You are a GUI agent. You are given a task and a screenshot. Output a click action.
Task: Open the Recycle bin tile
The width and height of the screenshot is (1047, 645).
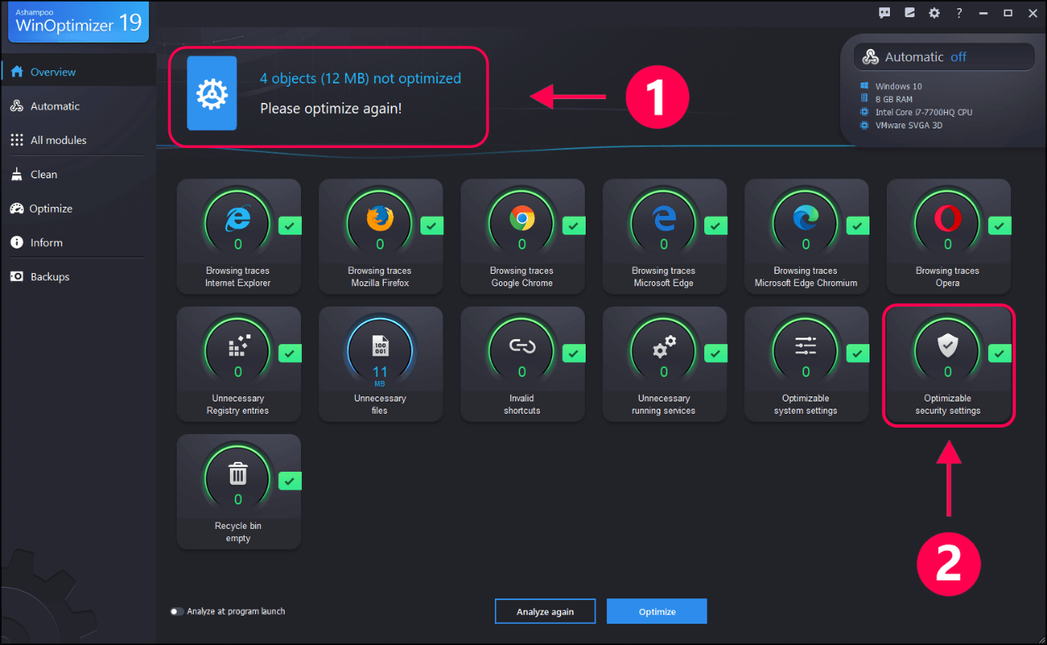point(238,491)
